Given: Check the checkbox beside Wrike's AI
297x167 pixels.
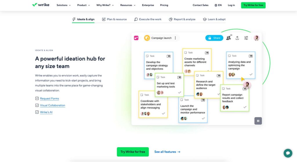Looking at the screenshot, I should (x=37, y=112).
